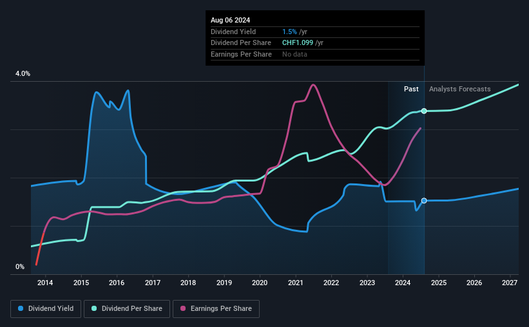Click the 'CHF1.099' dividend per share value

(298, 43)
